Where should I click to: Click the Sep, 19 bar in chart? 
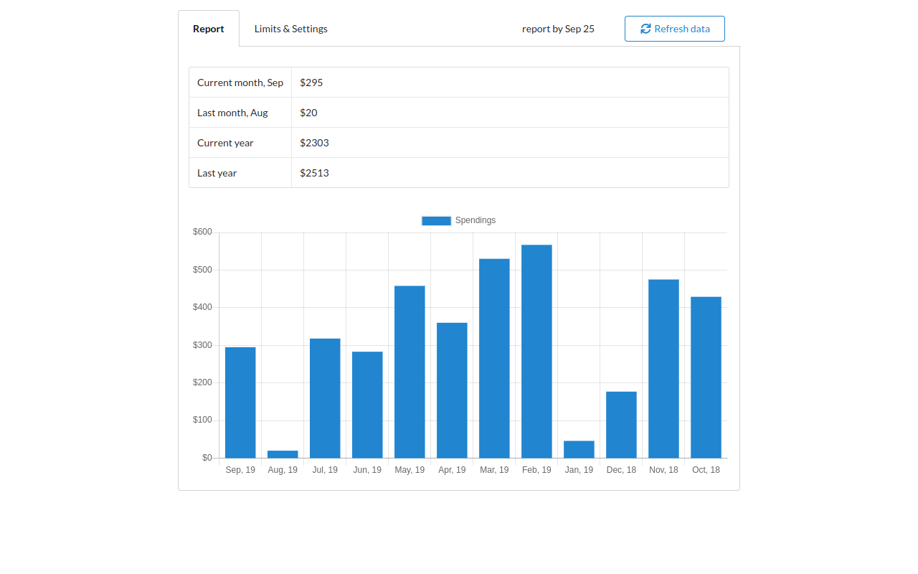(240, 403)
